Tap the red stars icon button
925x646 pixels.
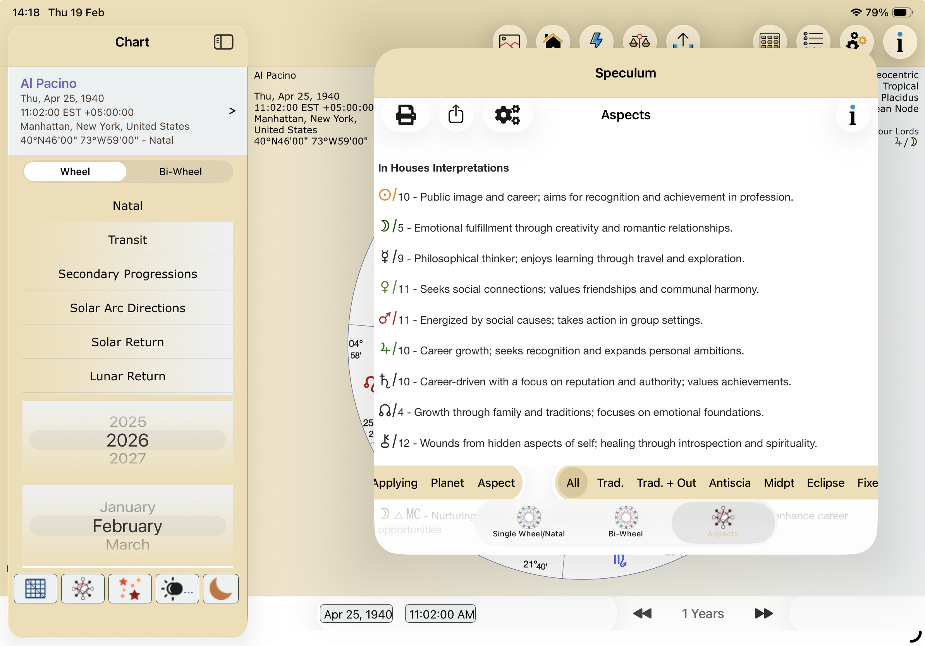coord(130,588)
